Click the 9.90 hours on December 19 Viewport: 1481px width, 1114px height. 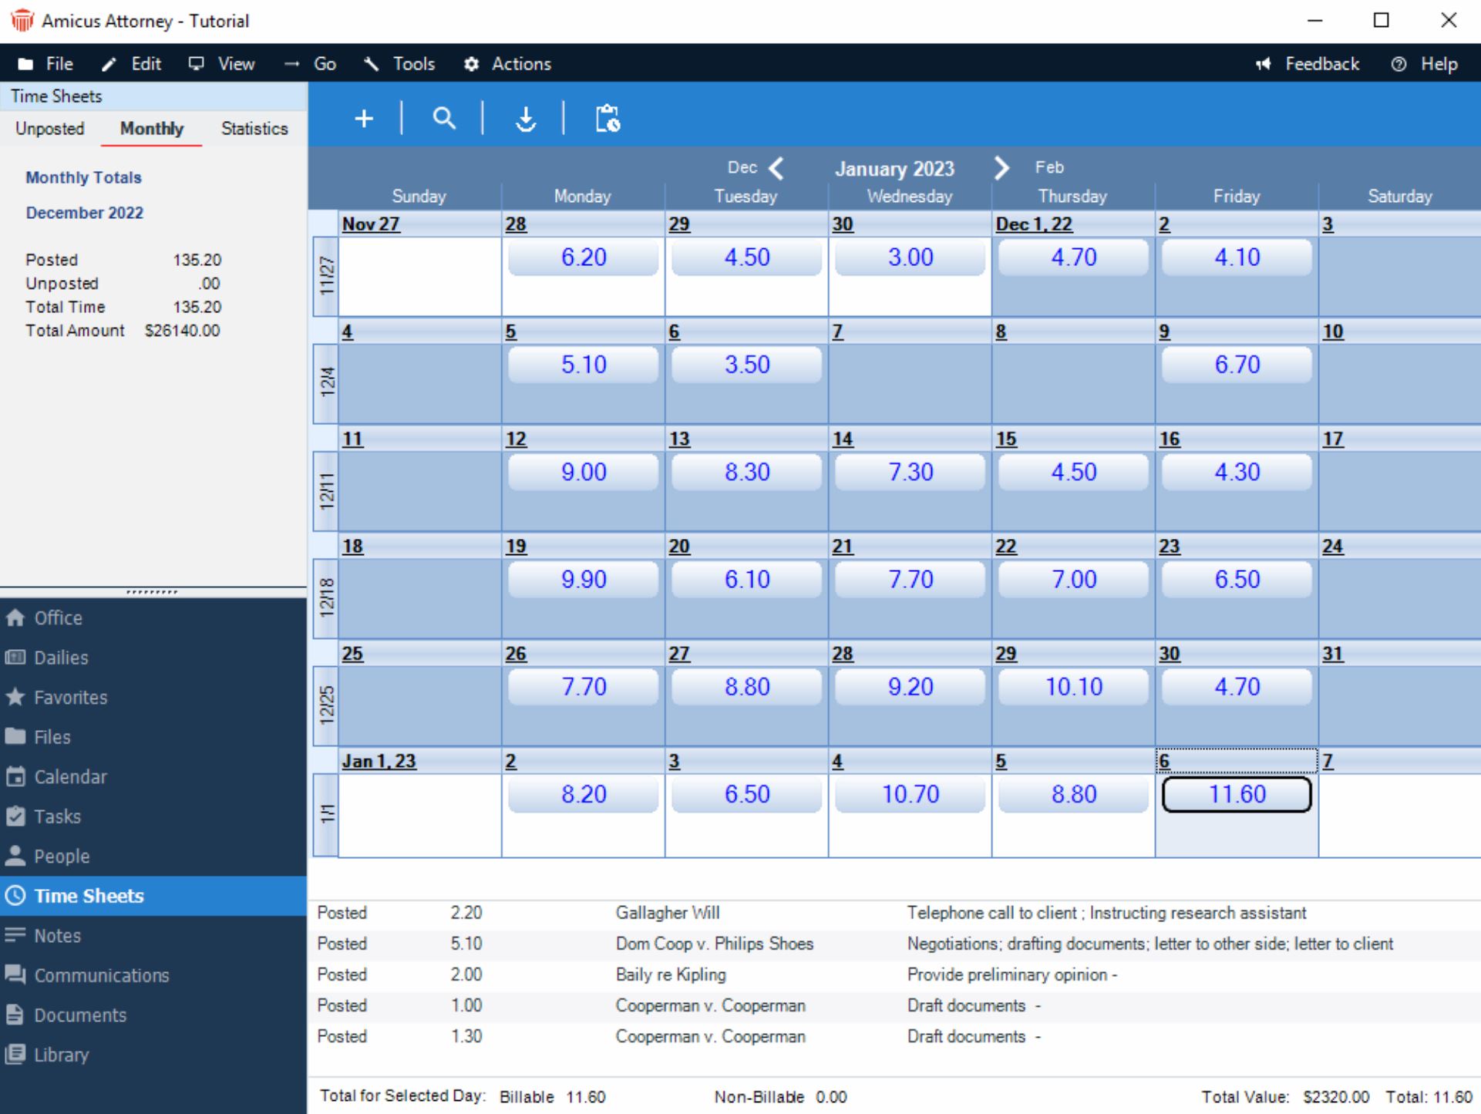point(584,579)
